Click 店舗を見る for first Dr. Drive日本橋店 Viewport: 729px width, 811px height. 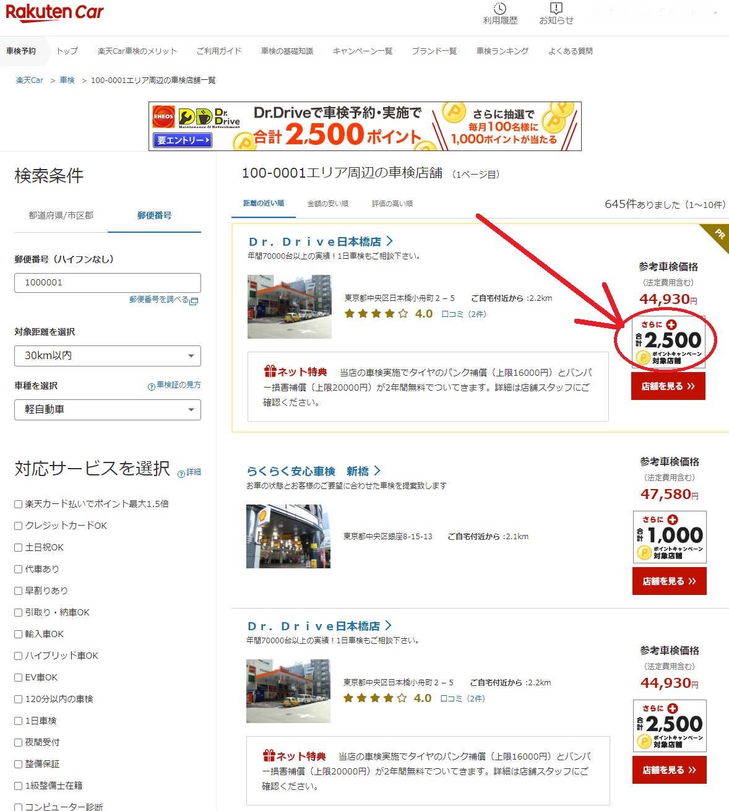668,386
